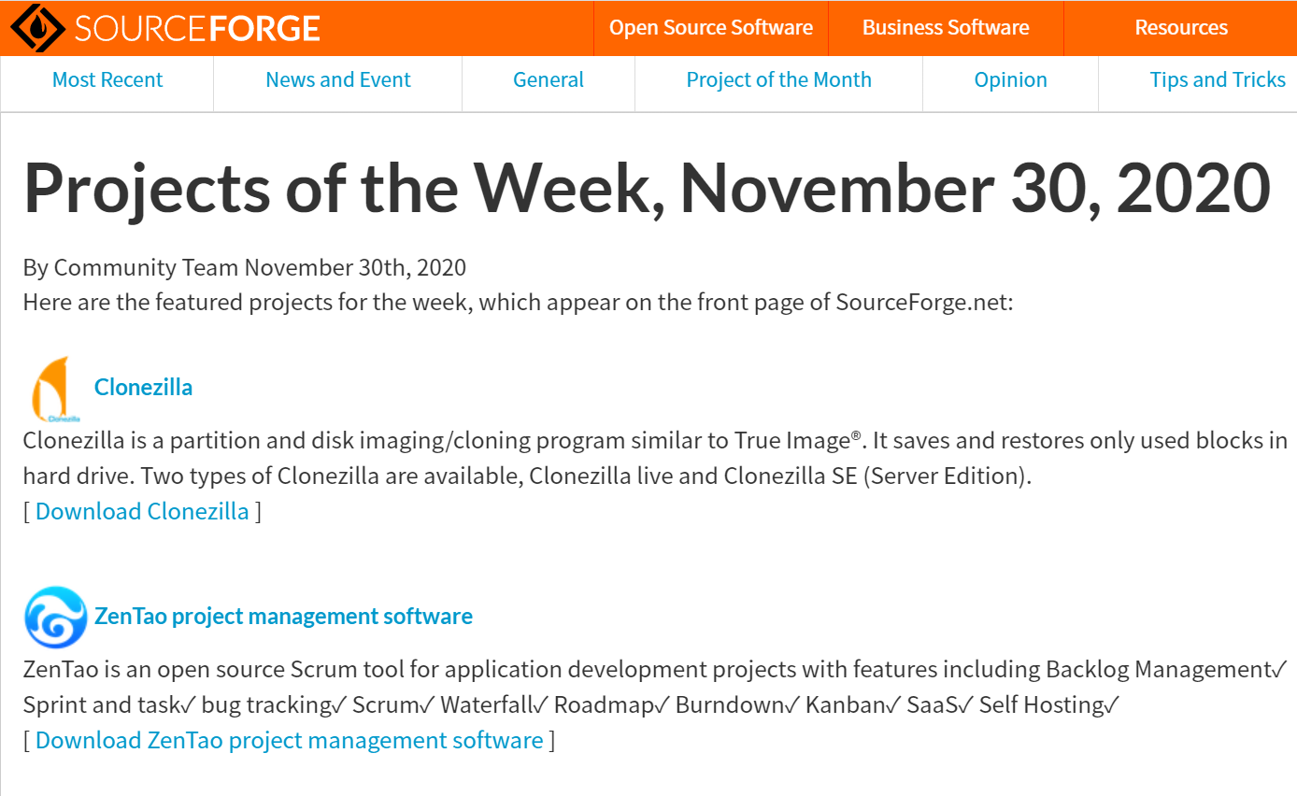Switch to the Most Recent tab
Screen dimensions: 1297x796
click(x=107, y=80)
